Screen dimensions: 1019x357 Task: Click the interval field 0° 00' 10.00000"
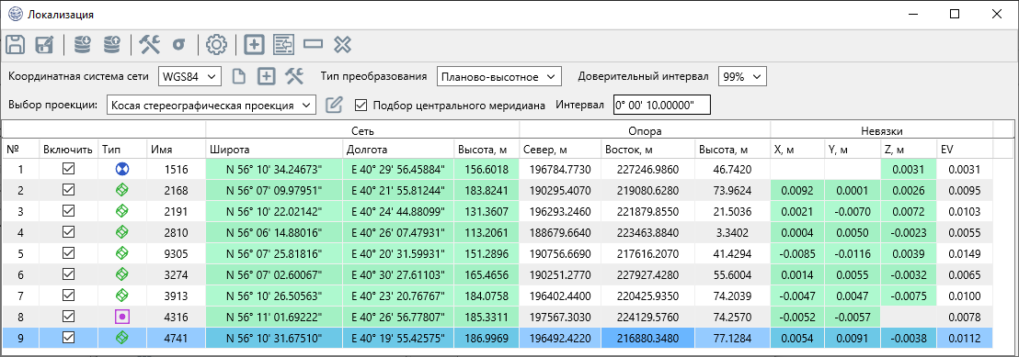(662, 105)
